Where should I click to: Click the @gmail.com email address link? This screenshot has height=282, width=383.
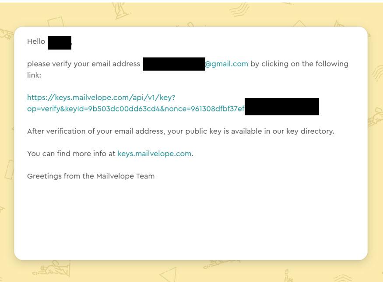pyautogui.click(x=227, y=64)
